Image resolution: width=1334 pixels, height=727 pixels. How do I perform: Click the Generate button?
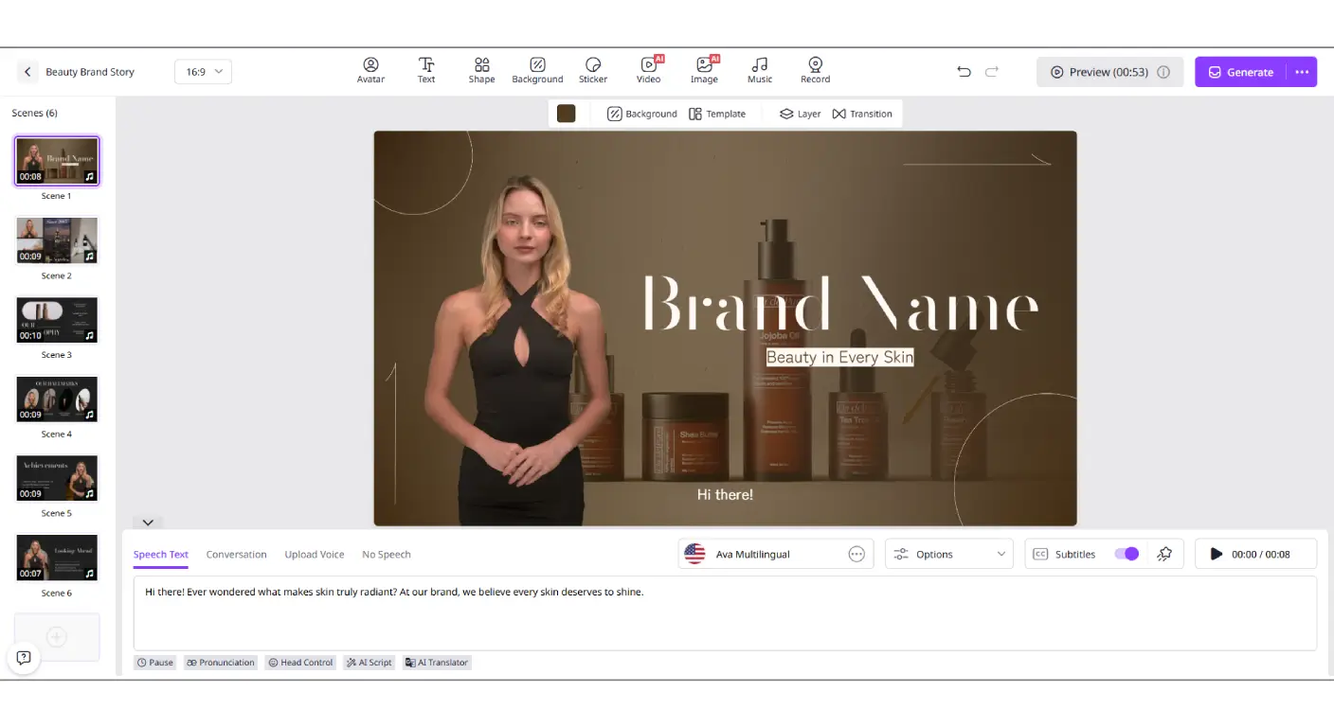(x=1240, y=72)
